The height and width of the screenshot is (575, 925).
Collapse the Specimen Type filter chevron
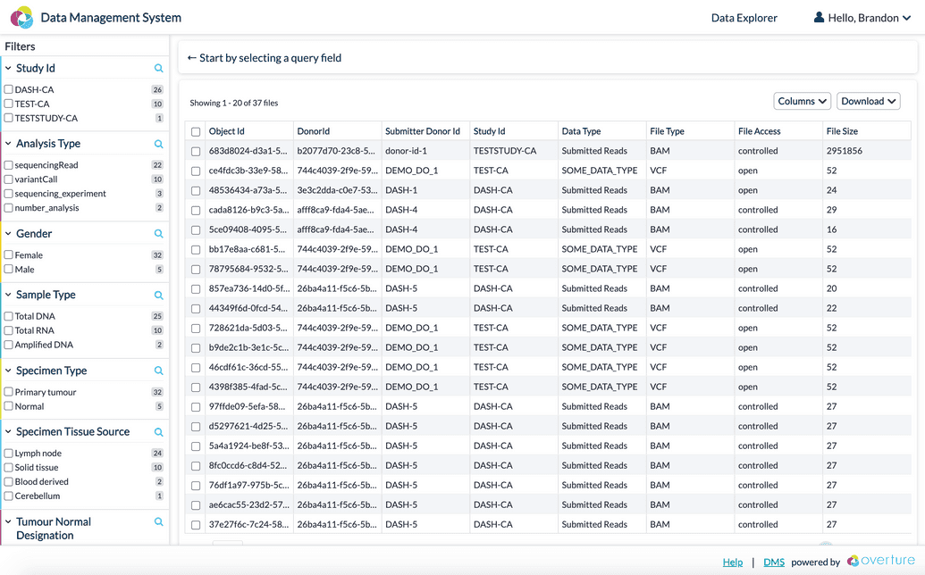[x=8, y=371]
